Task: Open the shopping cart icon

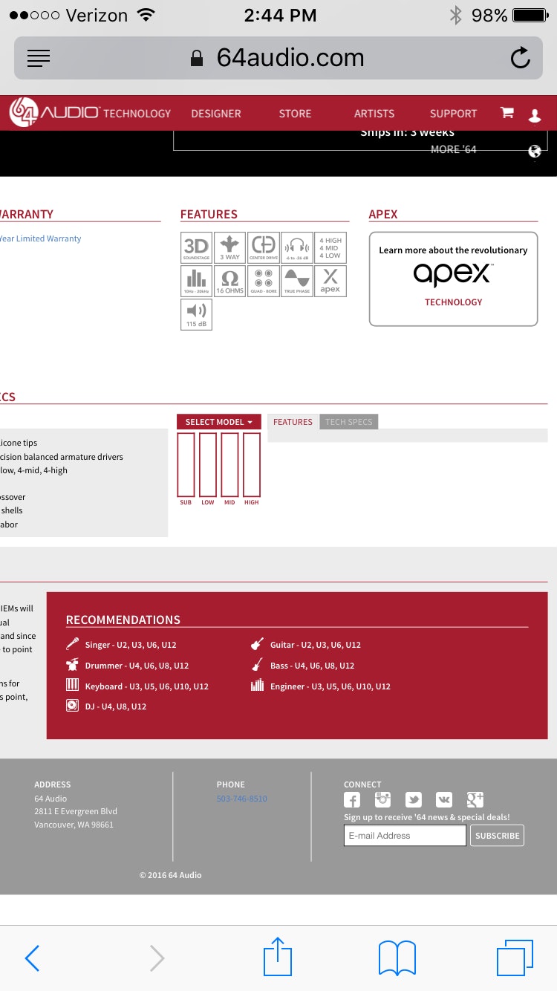Action: click(x=507, y=113)
